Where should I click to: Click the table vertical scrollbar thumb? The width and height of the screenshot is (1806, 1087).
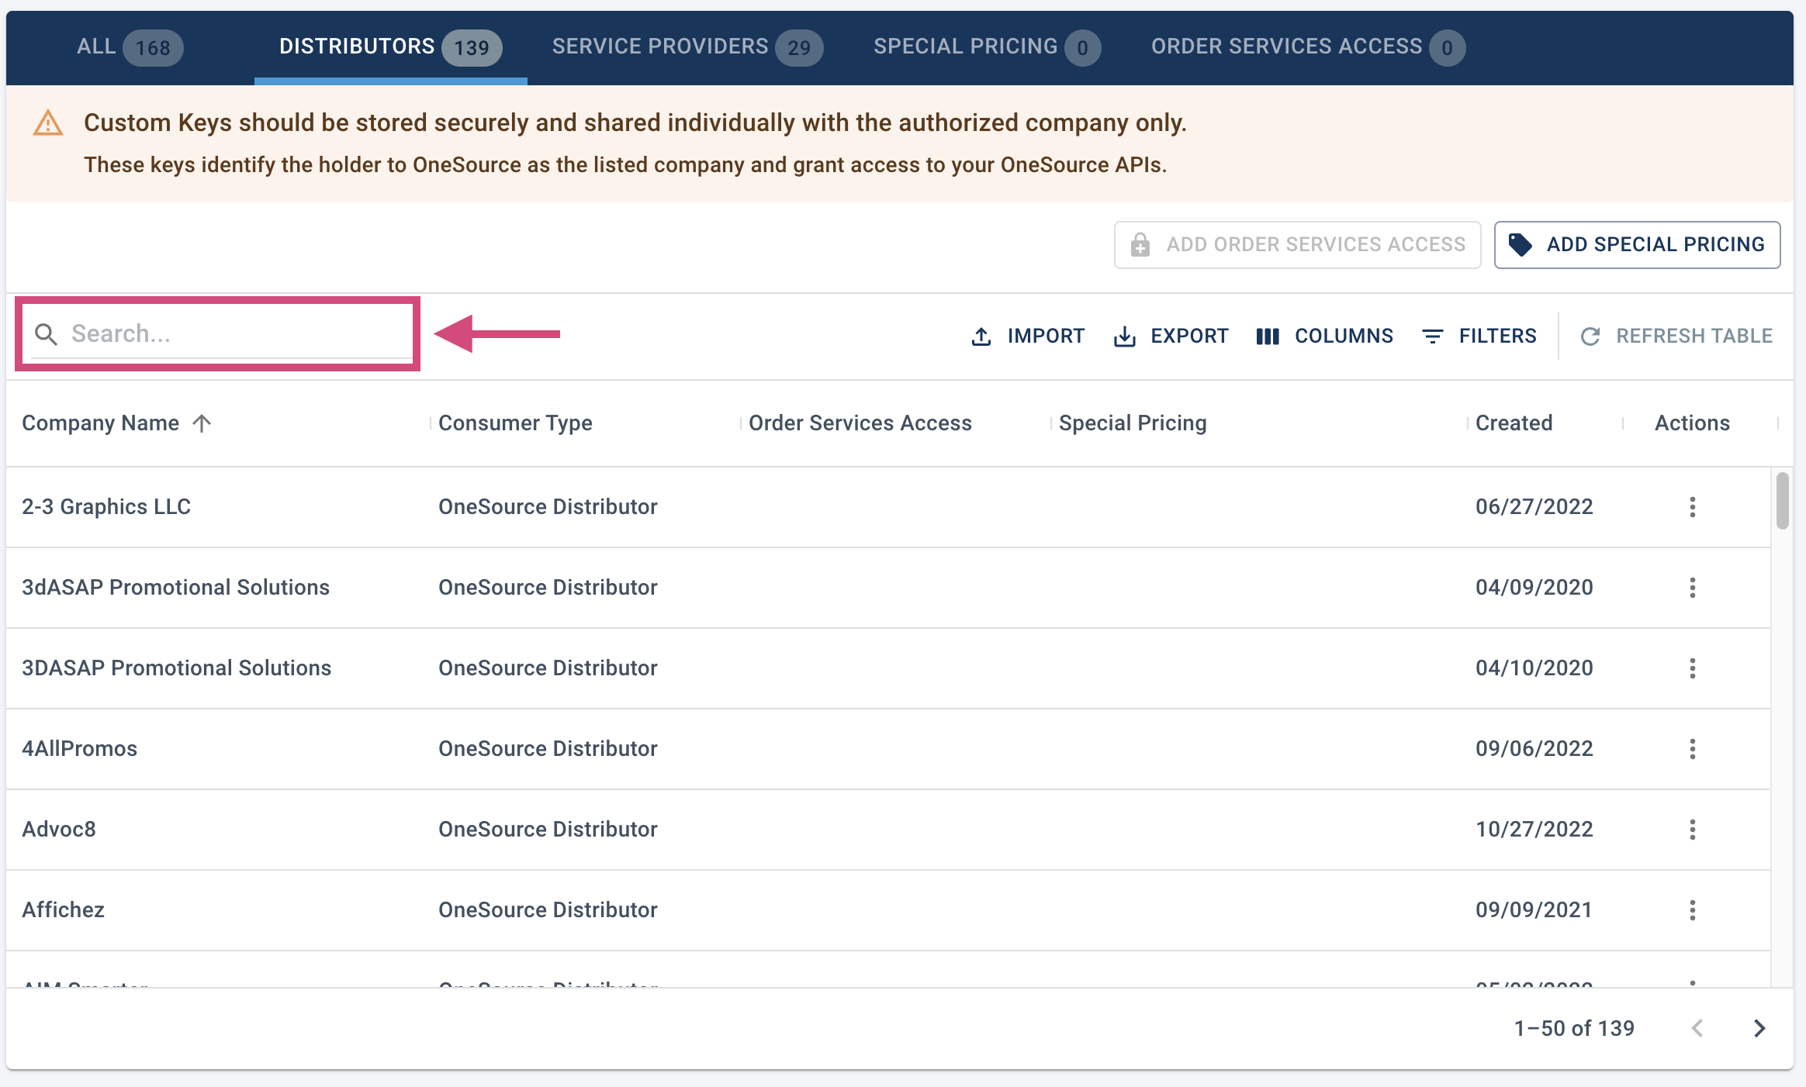1783,501
